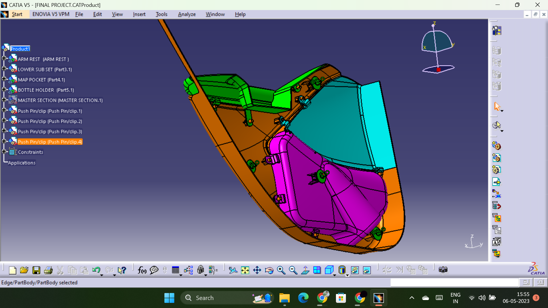
Task: Expand the LOWER SUB SET tree node
Action: (4, 68)
